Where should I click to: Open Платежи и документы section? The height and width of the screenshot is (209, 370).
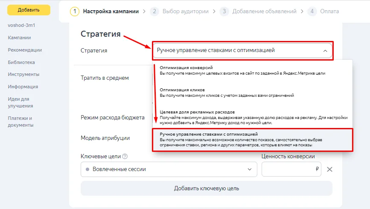tap(20, 122)
